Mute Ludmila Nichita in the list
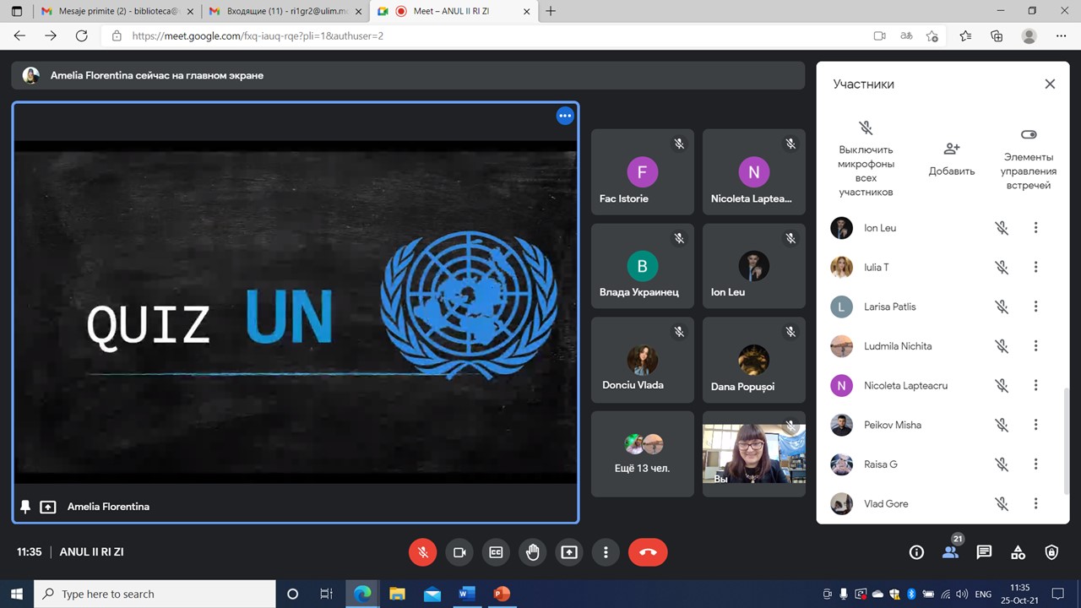The width and height of the screenshot is (1081, 608). (x=1002, y=346)
